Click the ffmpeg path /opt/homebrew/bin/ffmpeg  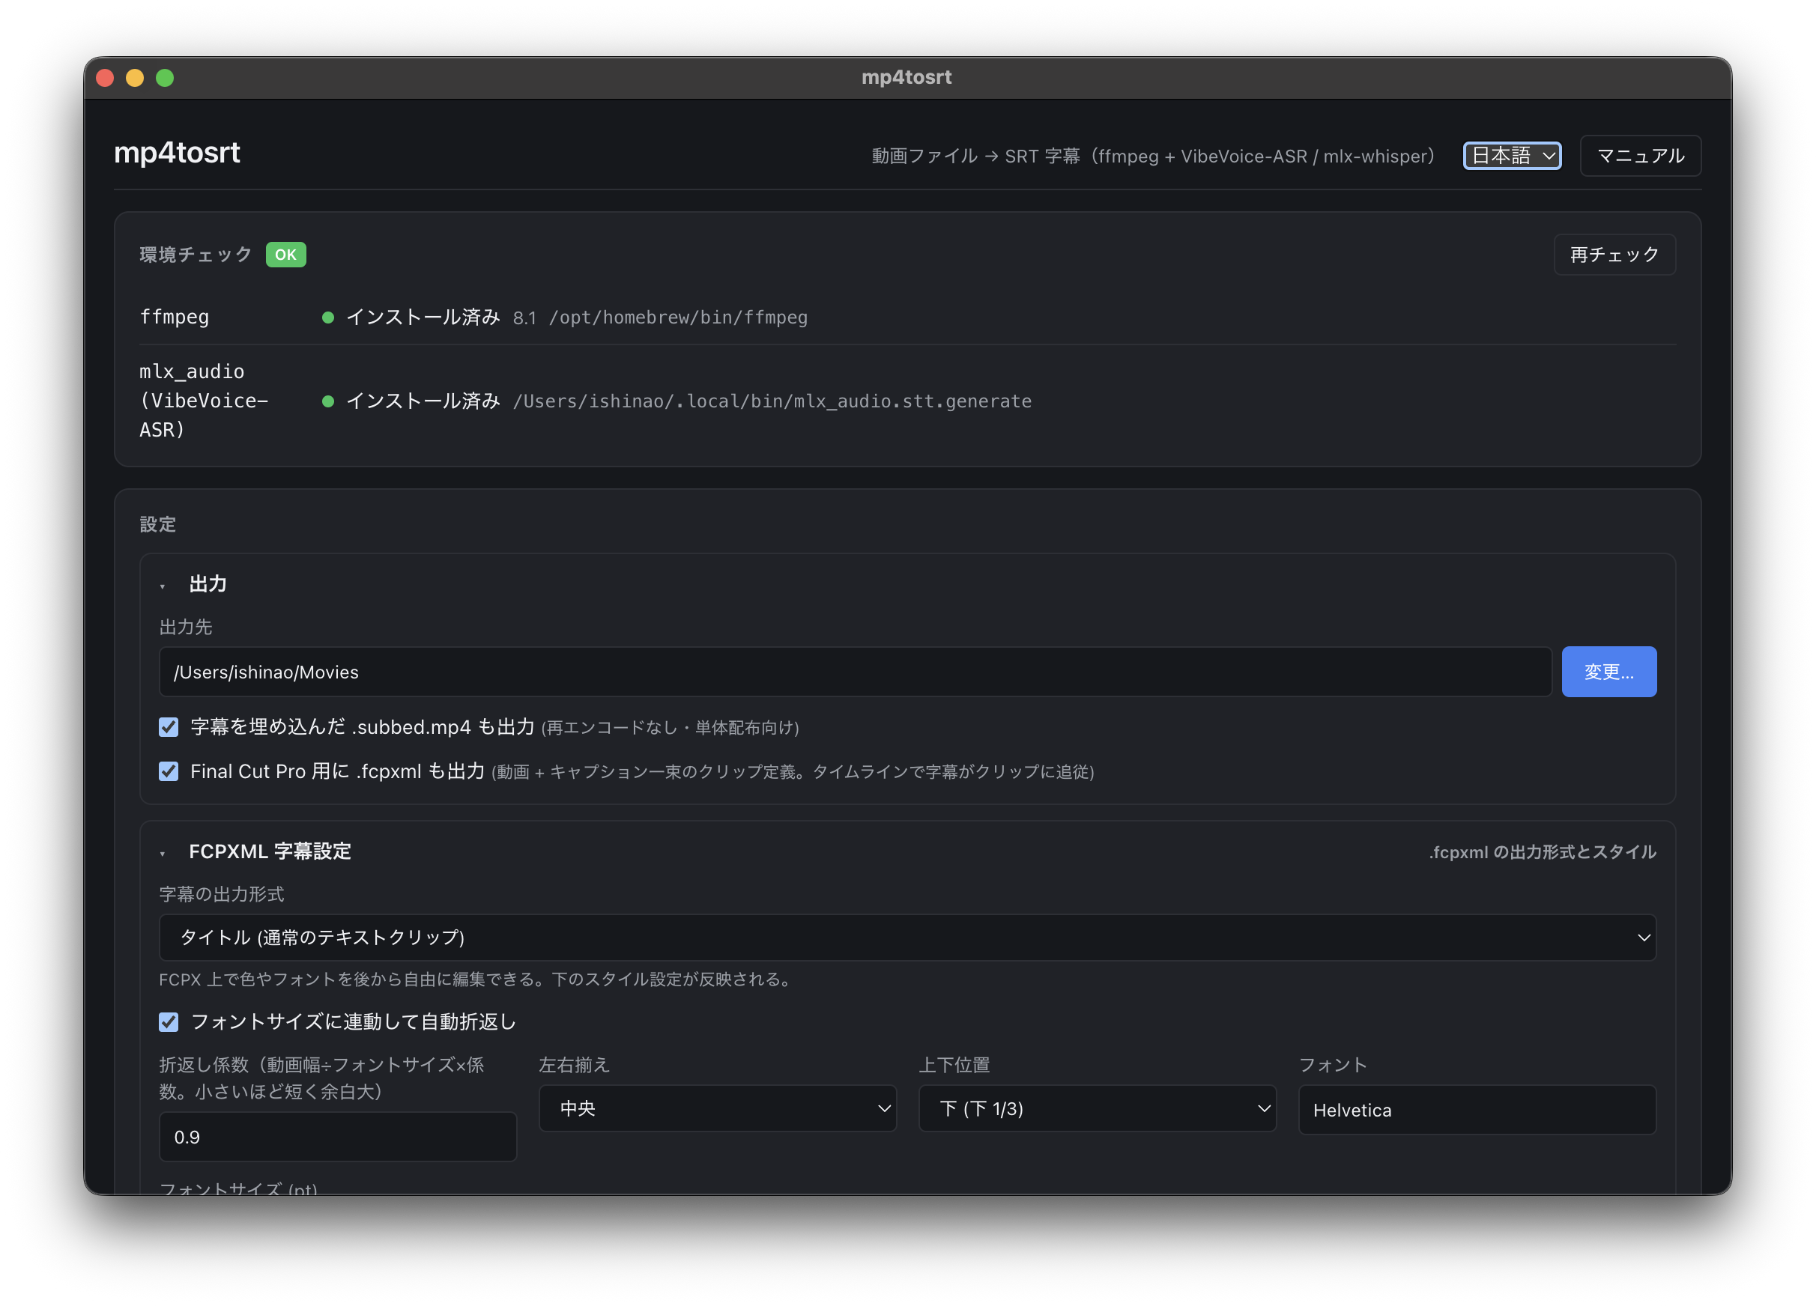tap(678, 318)
